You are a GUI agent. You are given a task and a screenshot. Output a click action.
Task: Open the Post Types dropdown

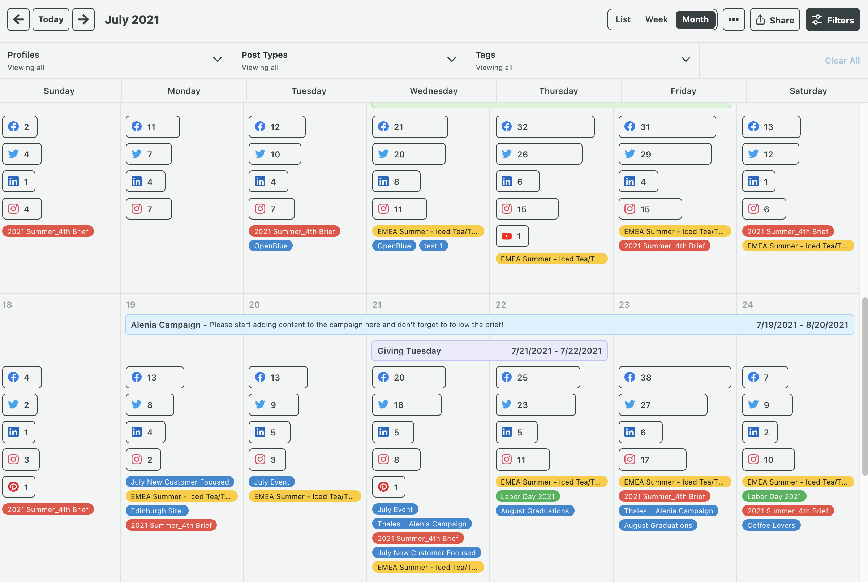point(452,59)
